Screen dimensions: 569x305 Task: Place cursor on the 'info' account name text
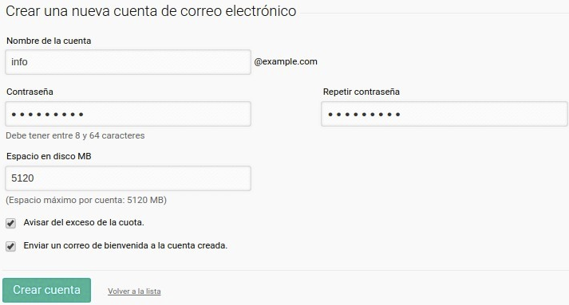pos(19,62)
